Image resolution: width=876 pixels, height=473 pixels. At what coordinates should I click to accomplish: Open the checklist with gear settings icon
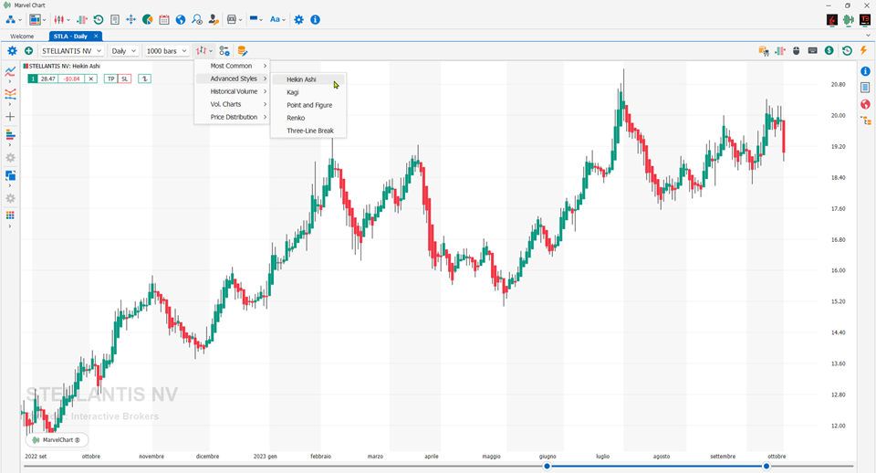click(224, 51)
